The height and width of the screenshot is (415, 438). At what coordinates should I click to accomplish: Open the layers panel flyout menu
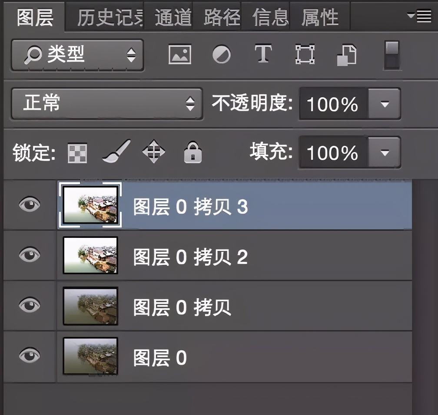(419, 16)
